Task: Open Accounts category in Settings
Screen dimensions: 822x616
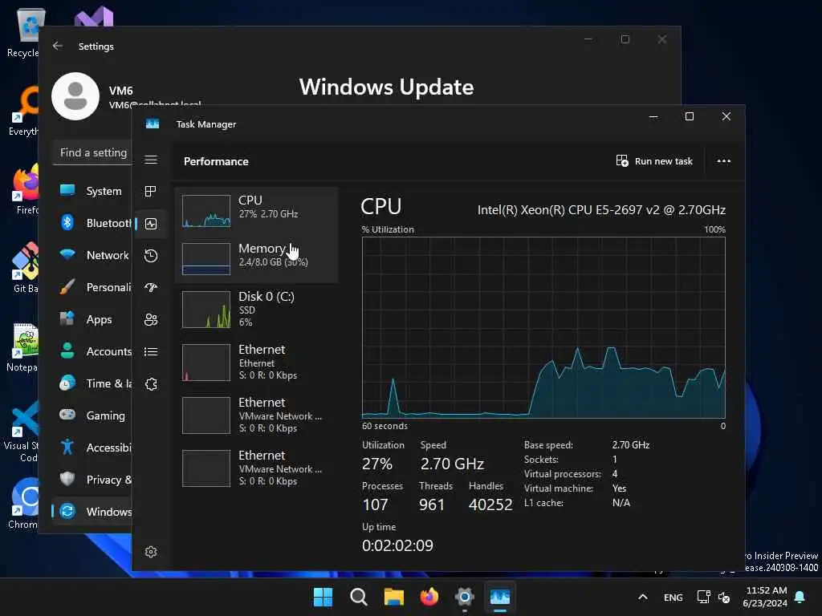Action: pos(92,351)
